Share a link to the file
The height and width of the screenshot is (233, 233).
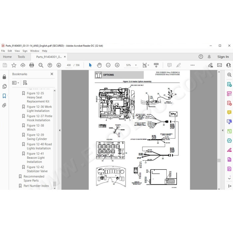pyautogui.click(x=210, y=65)
